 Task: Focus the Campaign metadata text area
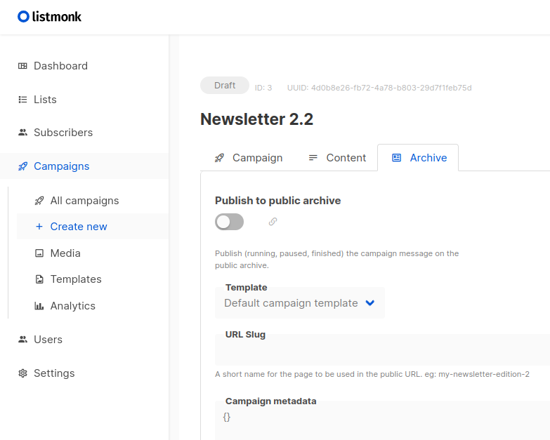(x=382, y=420)
